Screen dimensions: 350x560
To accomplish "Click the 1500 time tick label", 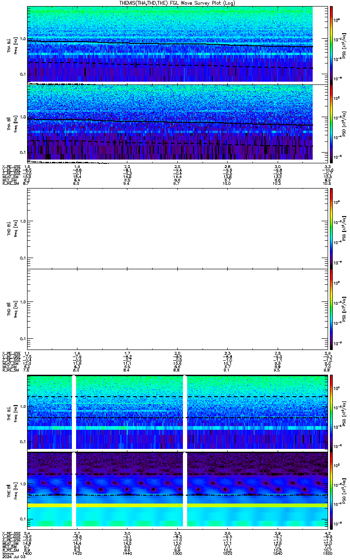I will click(177, 554).
